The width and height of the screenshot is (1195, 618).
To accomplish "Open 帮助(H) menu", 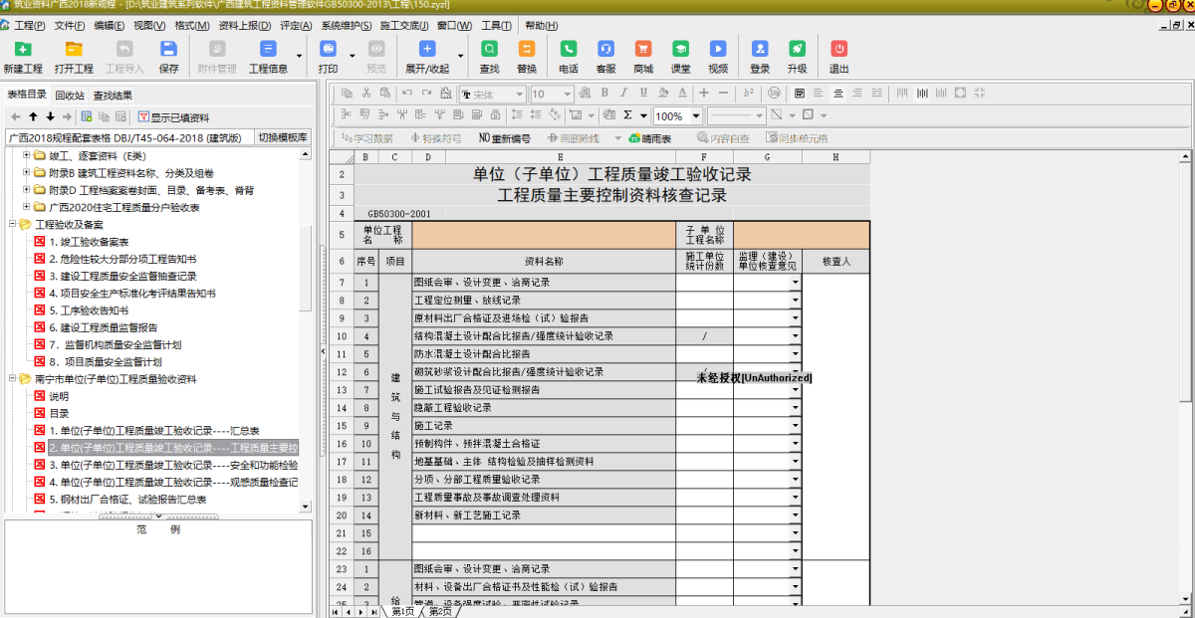I will coord(542,25).
